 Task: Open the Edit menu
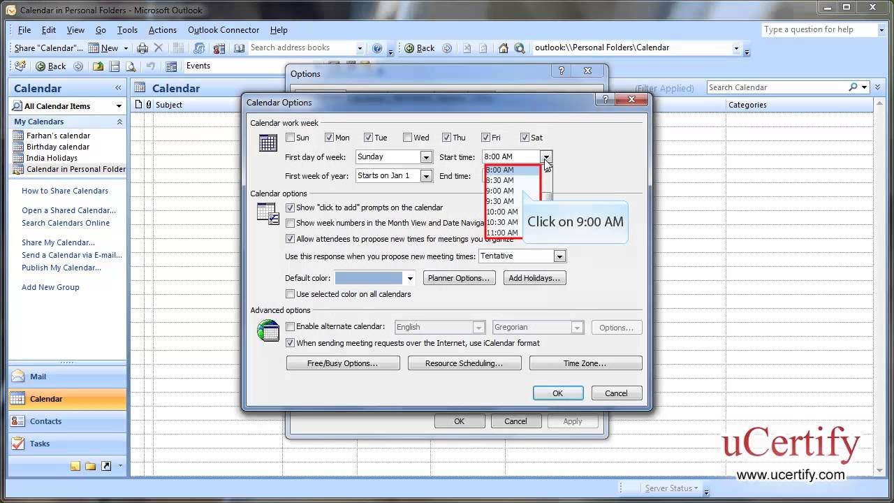[x=49, y=30]
